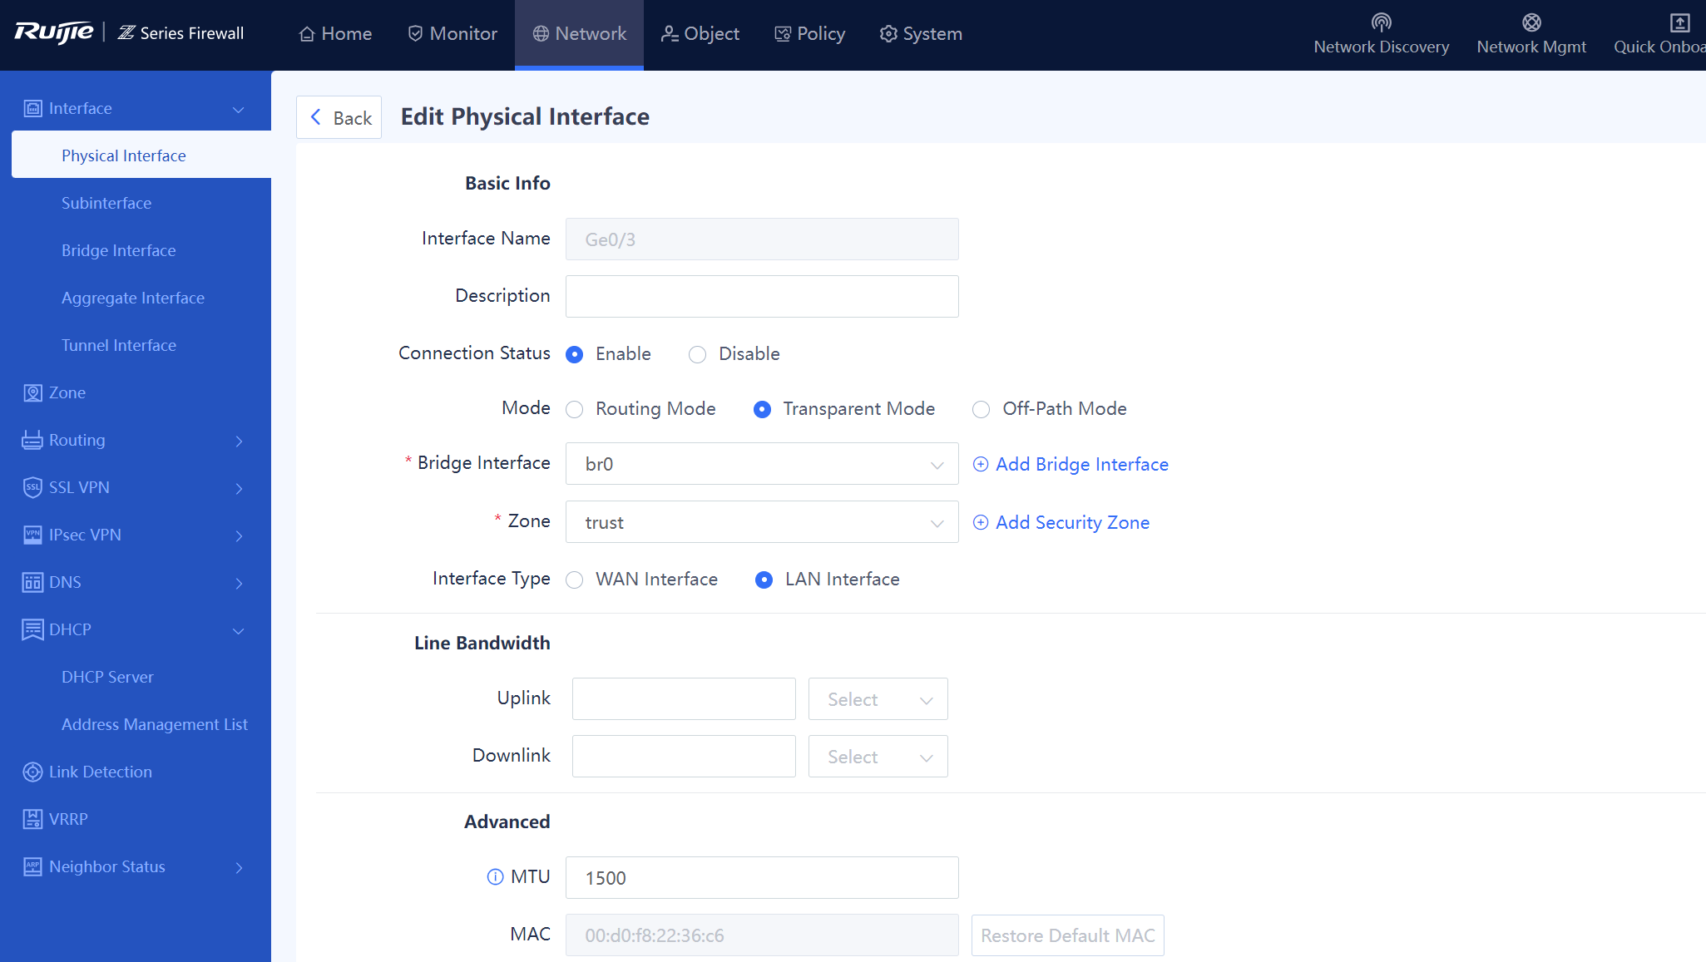The height and width of the screenshot is (962, 1706).
Task: Click the Object tab icon
Action: click(x=670, y=33)
